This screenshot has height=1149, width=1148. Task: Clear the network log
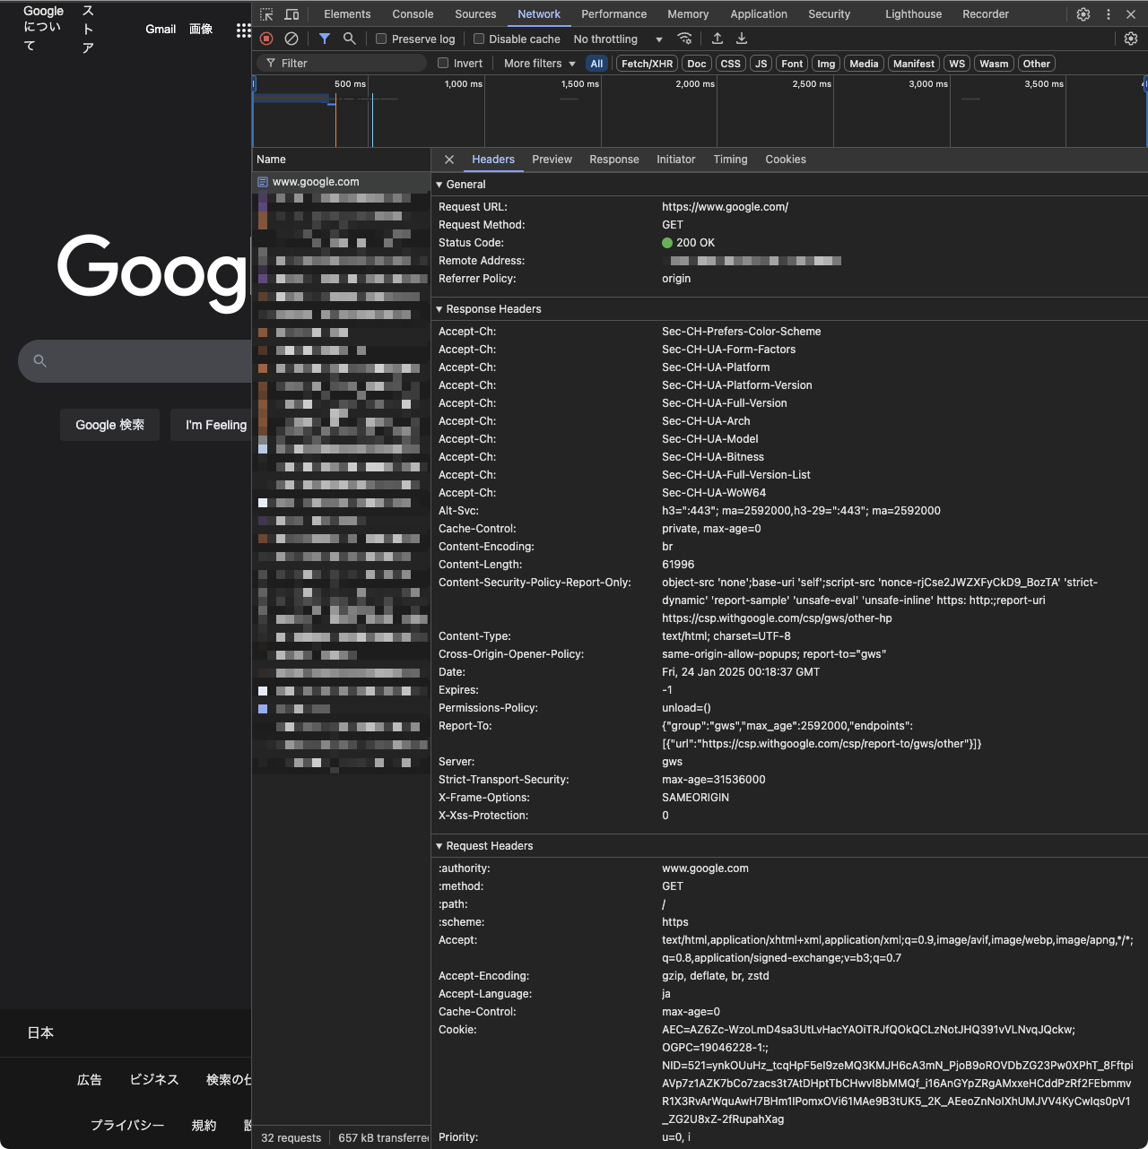[291, 39]
